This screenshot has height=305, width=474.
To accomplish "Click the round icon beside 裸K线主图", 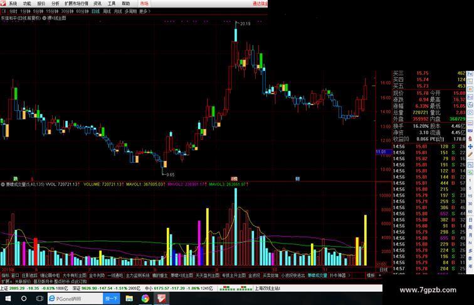I will coord(44,18).
